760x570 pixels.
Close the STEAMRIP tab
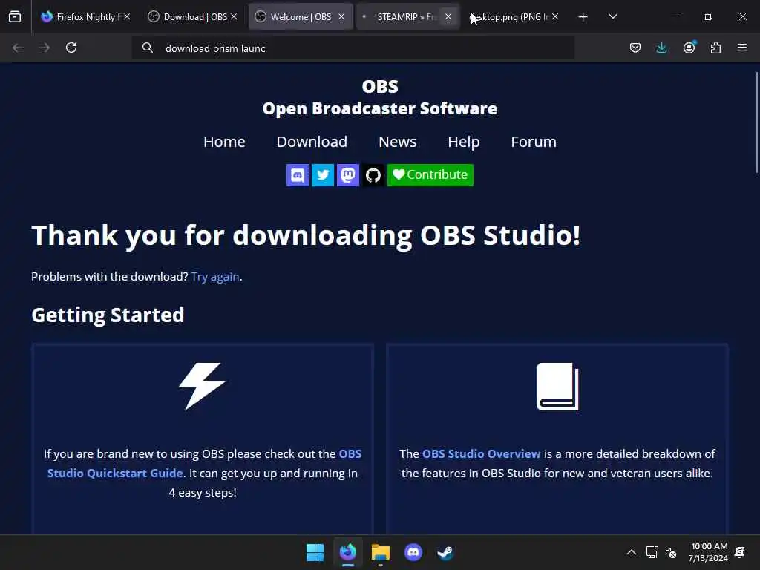click(x=448, y=16)
